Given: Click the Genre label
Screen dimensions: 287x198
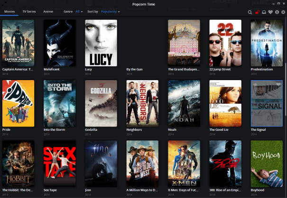Looking at the screenshot, I should pos(68,11).
